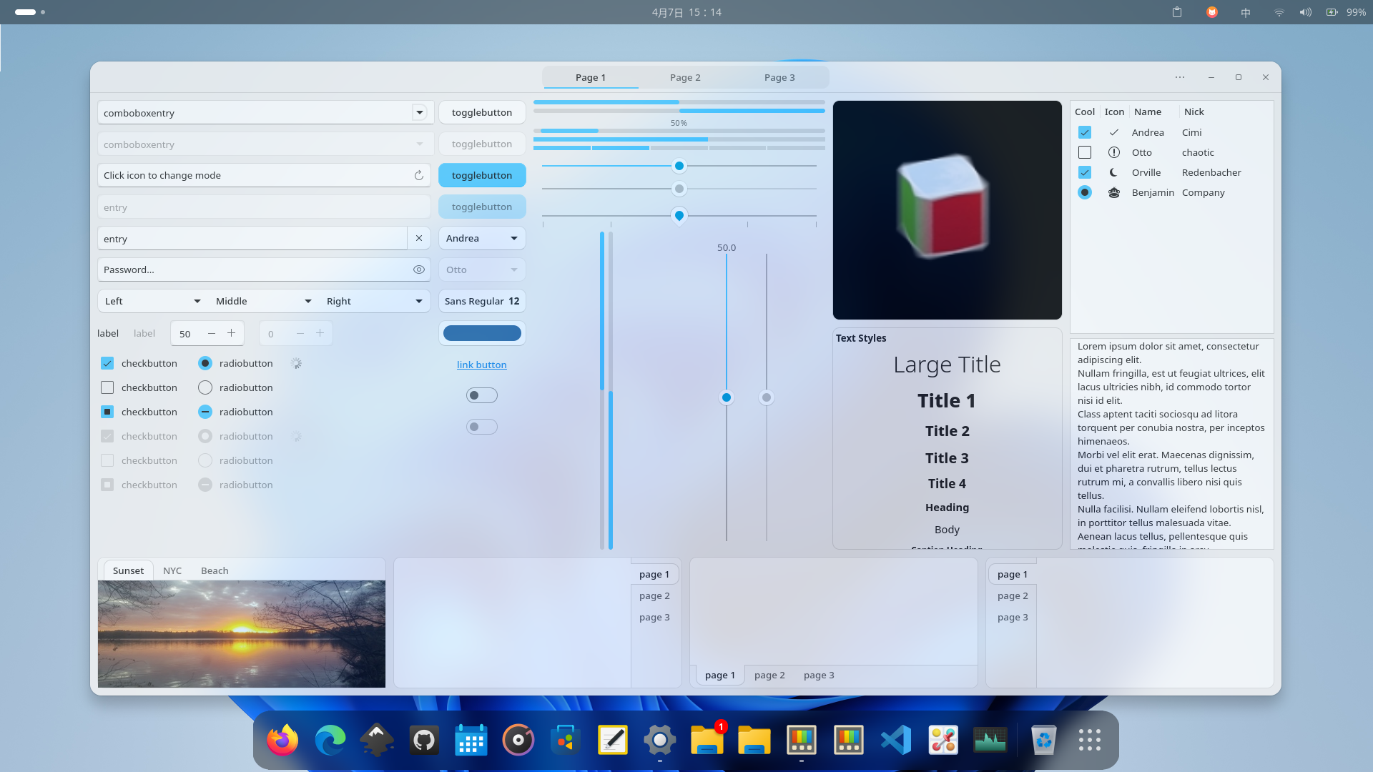Select the Beach image tab
The image size is (1373, 772).
click(x=215, y=570)
